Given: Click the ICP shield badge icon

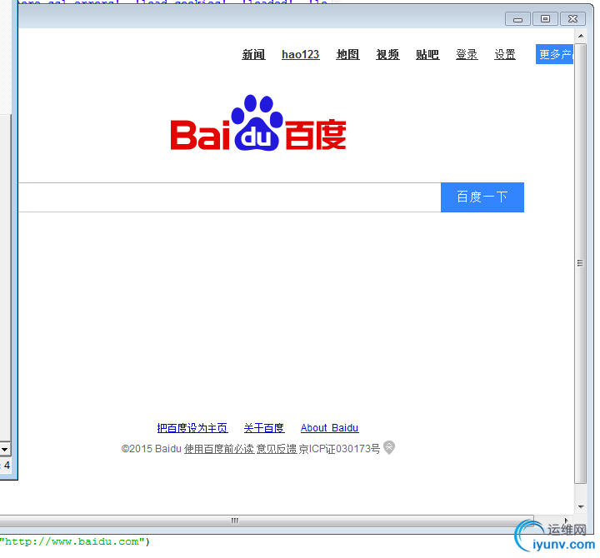Looking at the screenshot, I should tap(389, 447).
